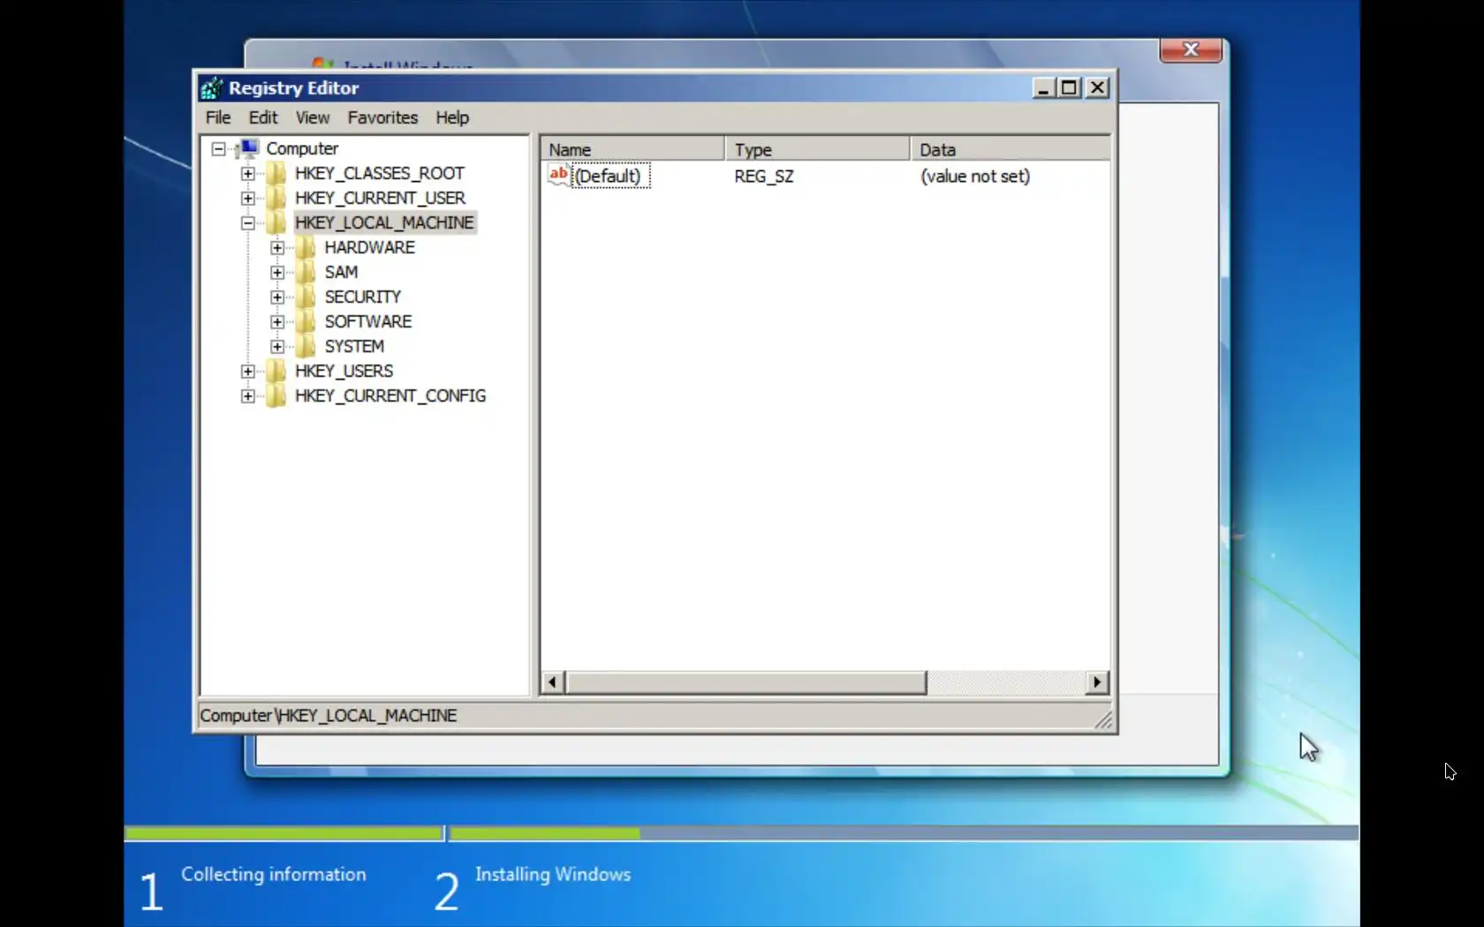Sort values by the Type column header

(x=818, y=149)
